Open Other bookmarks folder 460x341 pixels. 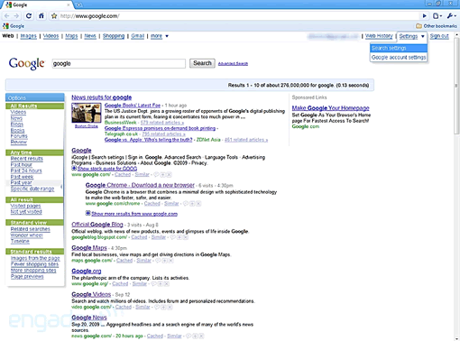click(x=437, y=26)
